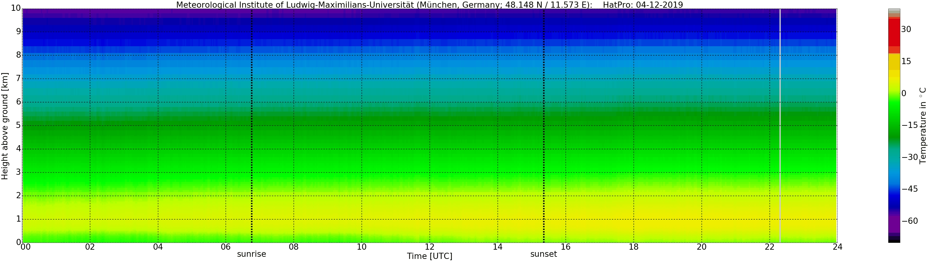Click the 'Height above ground [km]' axis label

(x=5, y=126)
